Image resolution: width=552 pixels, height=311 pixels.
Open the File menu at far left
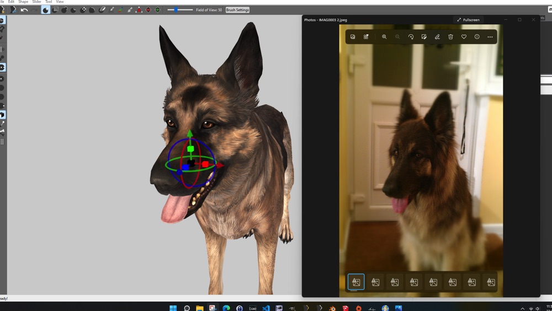[2, 2]
